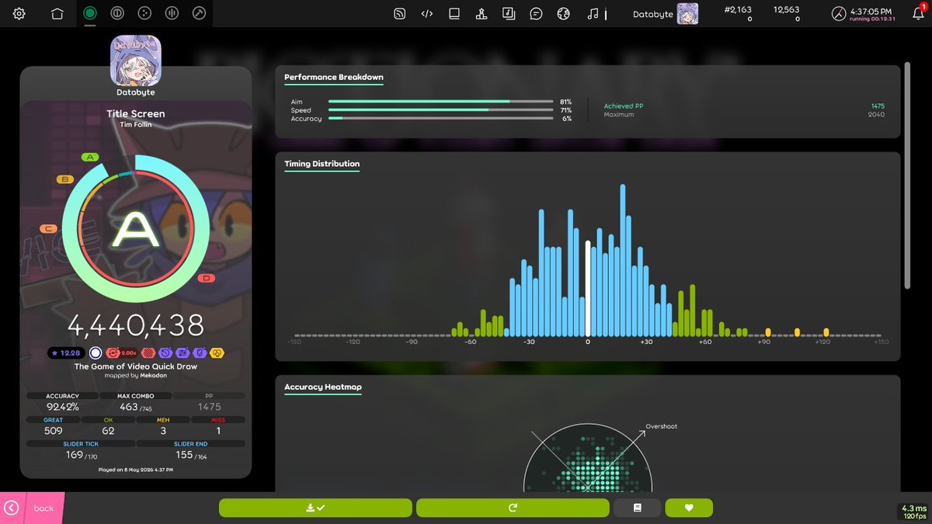The width and height of the screenshot is (932, 524).
Task: Click the red D rank badge
Action: tap(207, 278)
